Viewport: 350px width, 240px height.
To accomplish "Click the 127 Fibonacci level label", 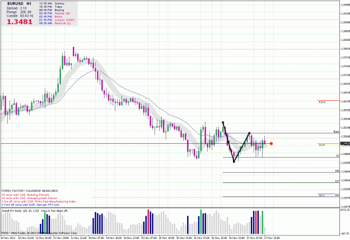I will point(337,181).
